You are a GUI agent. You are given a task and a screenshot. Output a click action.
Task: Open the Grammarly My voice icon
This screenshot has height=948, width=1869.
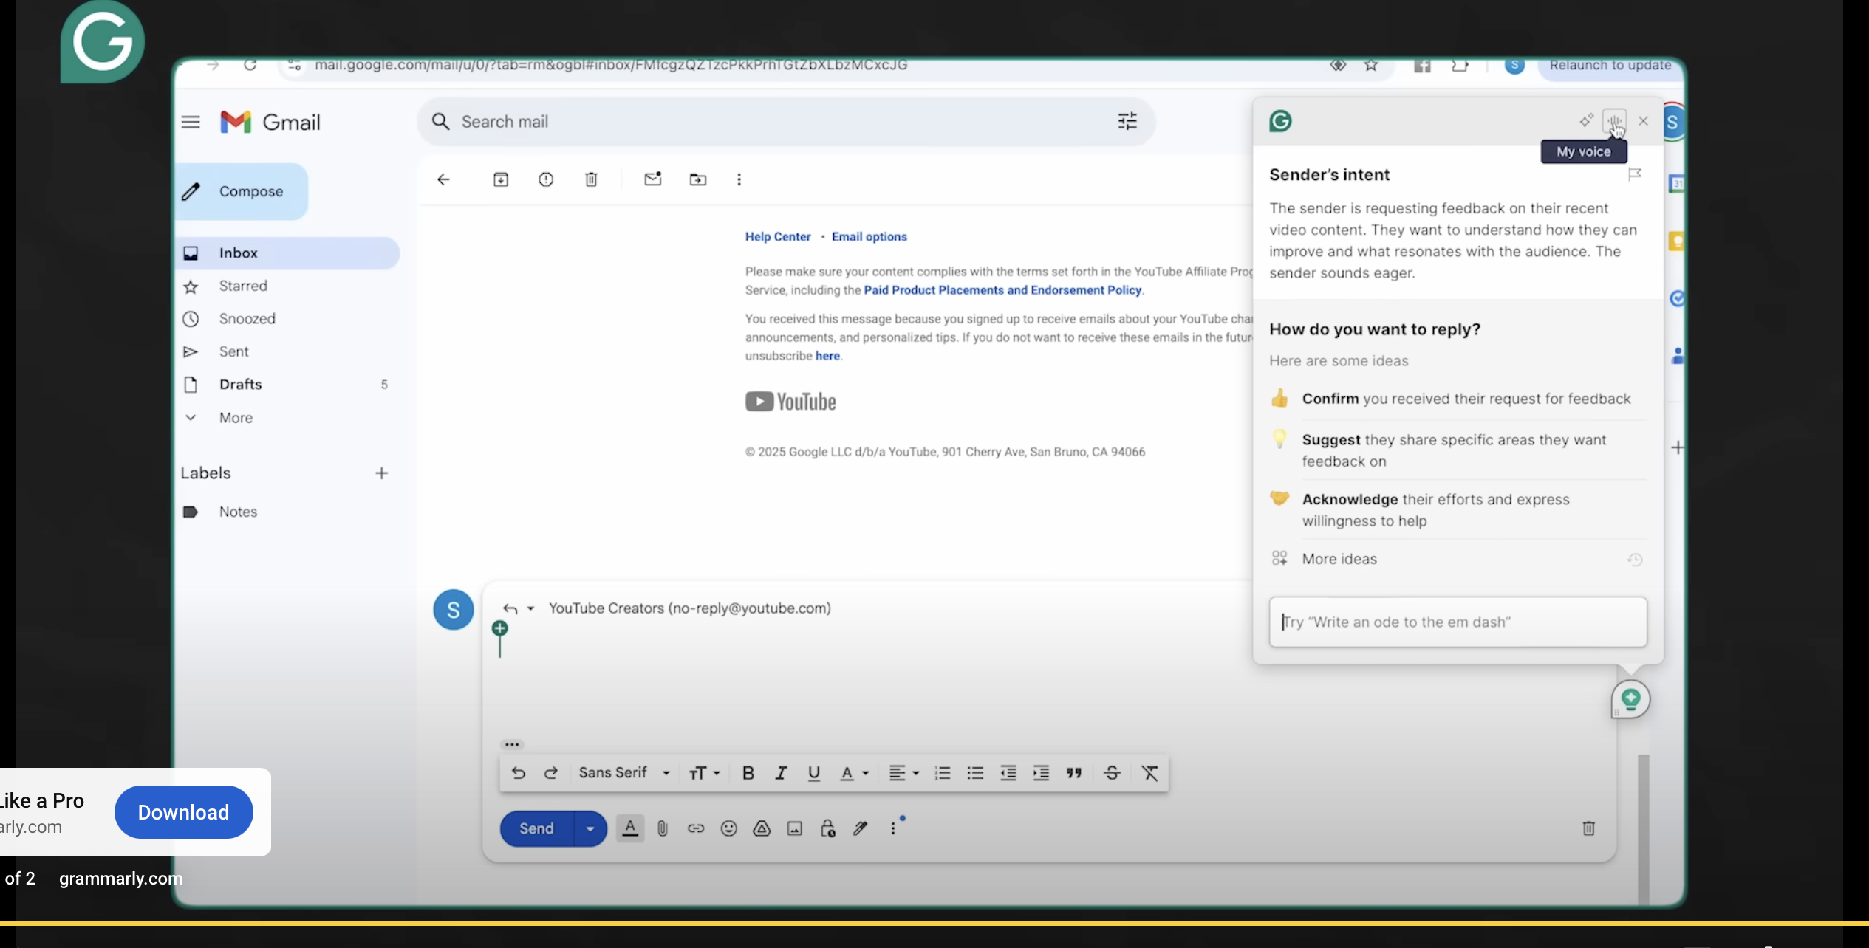tap(1614, 121)
